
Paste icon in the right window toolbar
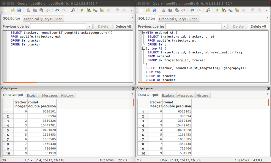click(176, 10)
